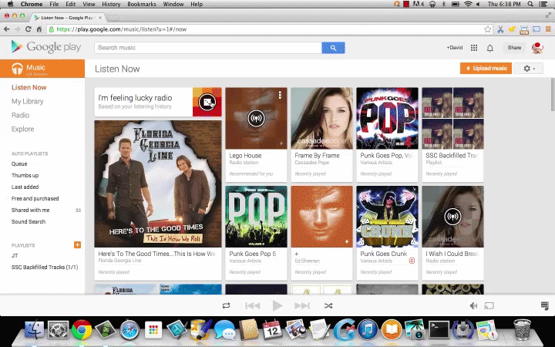
Task: Click the Cast to device icon
Action: (x=489, y=305)
